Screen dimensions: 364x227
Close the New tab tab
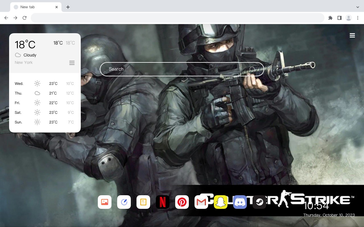pos(57,7)
